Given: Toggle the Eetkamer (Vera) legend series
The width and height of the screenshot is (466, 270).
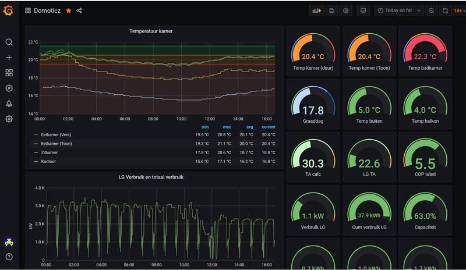Looking at the screenshot, I should (x=56, y=135).
